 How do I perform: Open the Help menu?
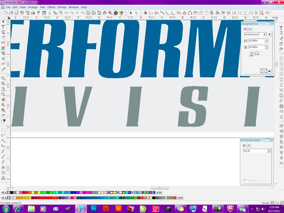(x=84, y=7)
